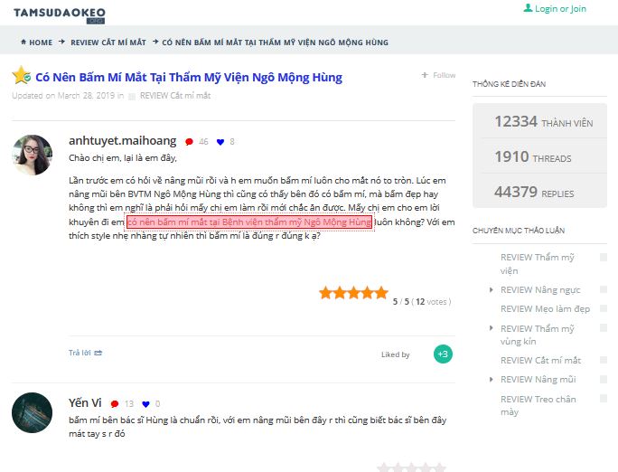The height and width of the screenshot is (472, 618).
Task: Click box beside REVIEW Nâng ngực
Action: pos(603,290)
